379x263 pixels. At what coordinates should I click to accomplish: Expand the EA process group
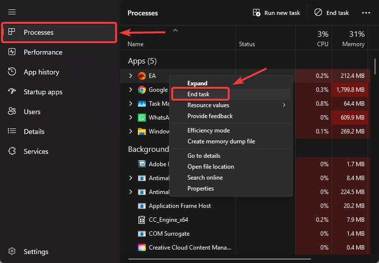(131, 76)
